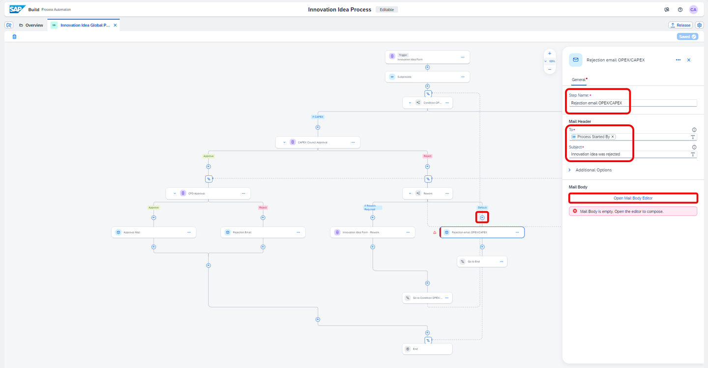Image resolution: width=708 pixels, height=368 pixels.
Task: Show info for the To field
Action: point(694,130)
